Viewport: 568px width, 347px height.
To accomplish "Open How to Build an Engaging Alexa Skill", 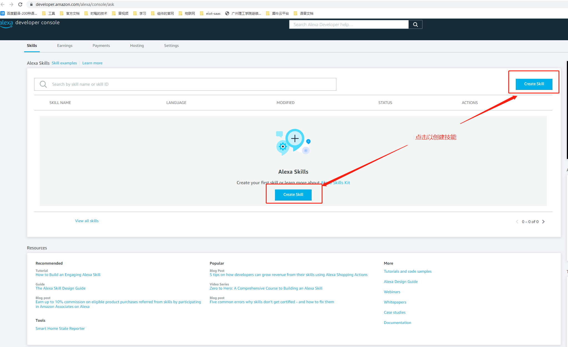I will pos(68,275).
